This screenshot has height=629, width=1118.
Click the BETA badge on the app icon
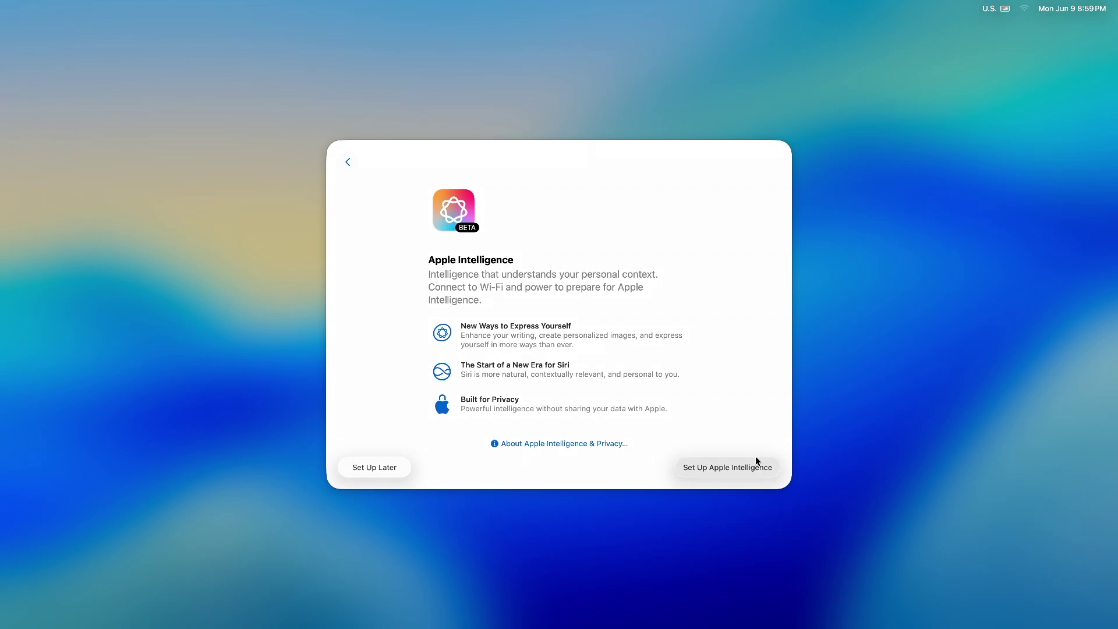467,228
